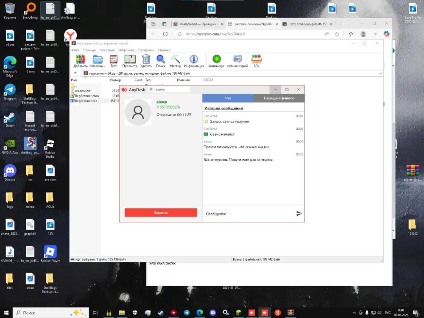The image size is (424, 318).
Task: Run the Антивирус scan icon in WinRAR
Action: click(217, 61)
